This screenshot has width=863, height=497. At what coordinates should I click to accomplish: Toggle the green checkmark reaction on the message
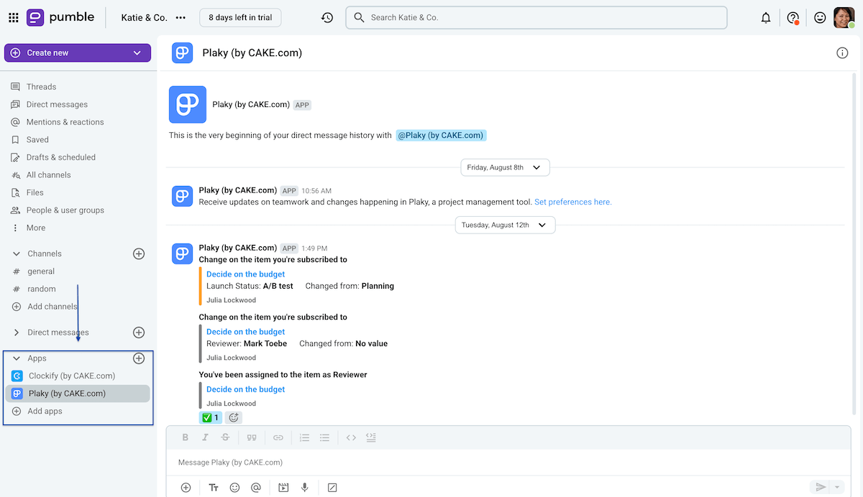tap(210, 417)
